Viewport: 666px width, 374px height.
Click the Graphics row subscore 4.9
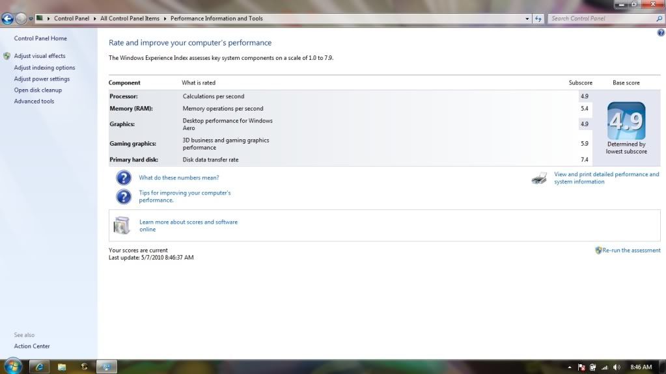(x=585, y=124)
